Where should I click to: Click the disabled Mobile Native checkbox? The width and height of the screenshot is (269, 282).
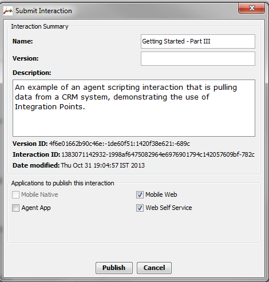tap(15, 194)
